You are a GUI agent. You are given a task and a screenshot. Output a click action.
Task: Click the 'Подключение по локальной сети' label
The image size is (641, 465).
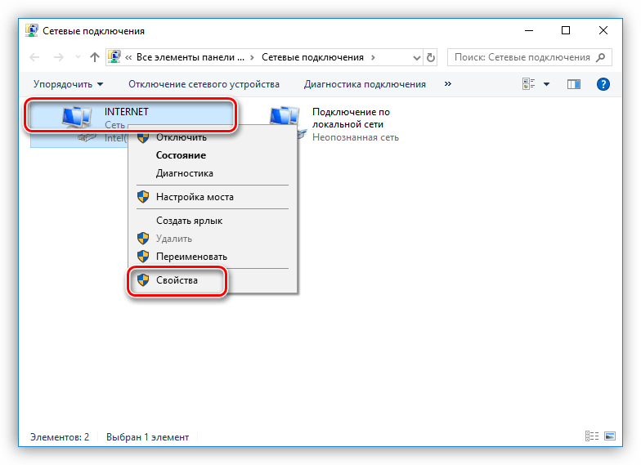click(x=351, y=118)
